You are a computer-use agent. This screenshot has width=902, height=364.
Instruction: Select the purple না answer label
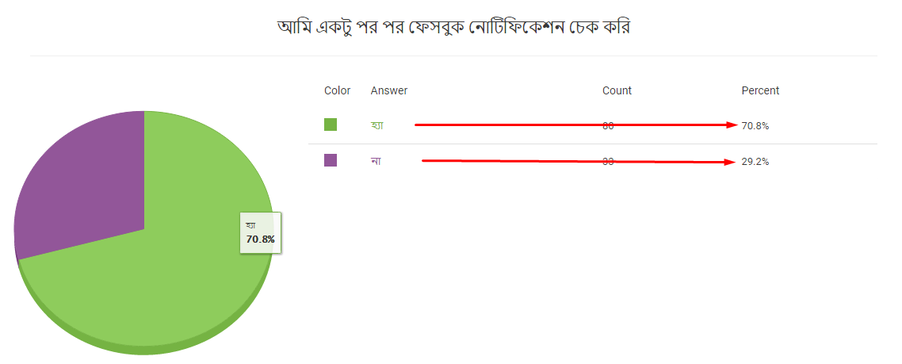point(376,161)
